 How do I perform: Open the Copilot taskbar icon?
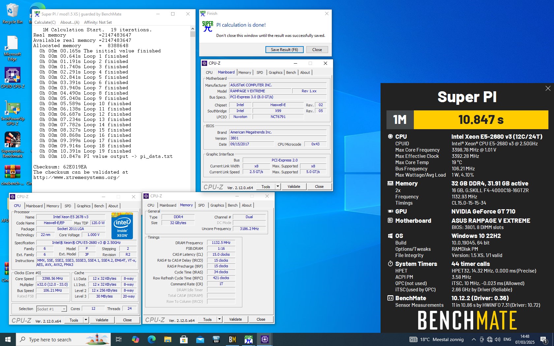click(135, 339)
